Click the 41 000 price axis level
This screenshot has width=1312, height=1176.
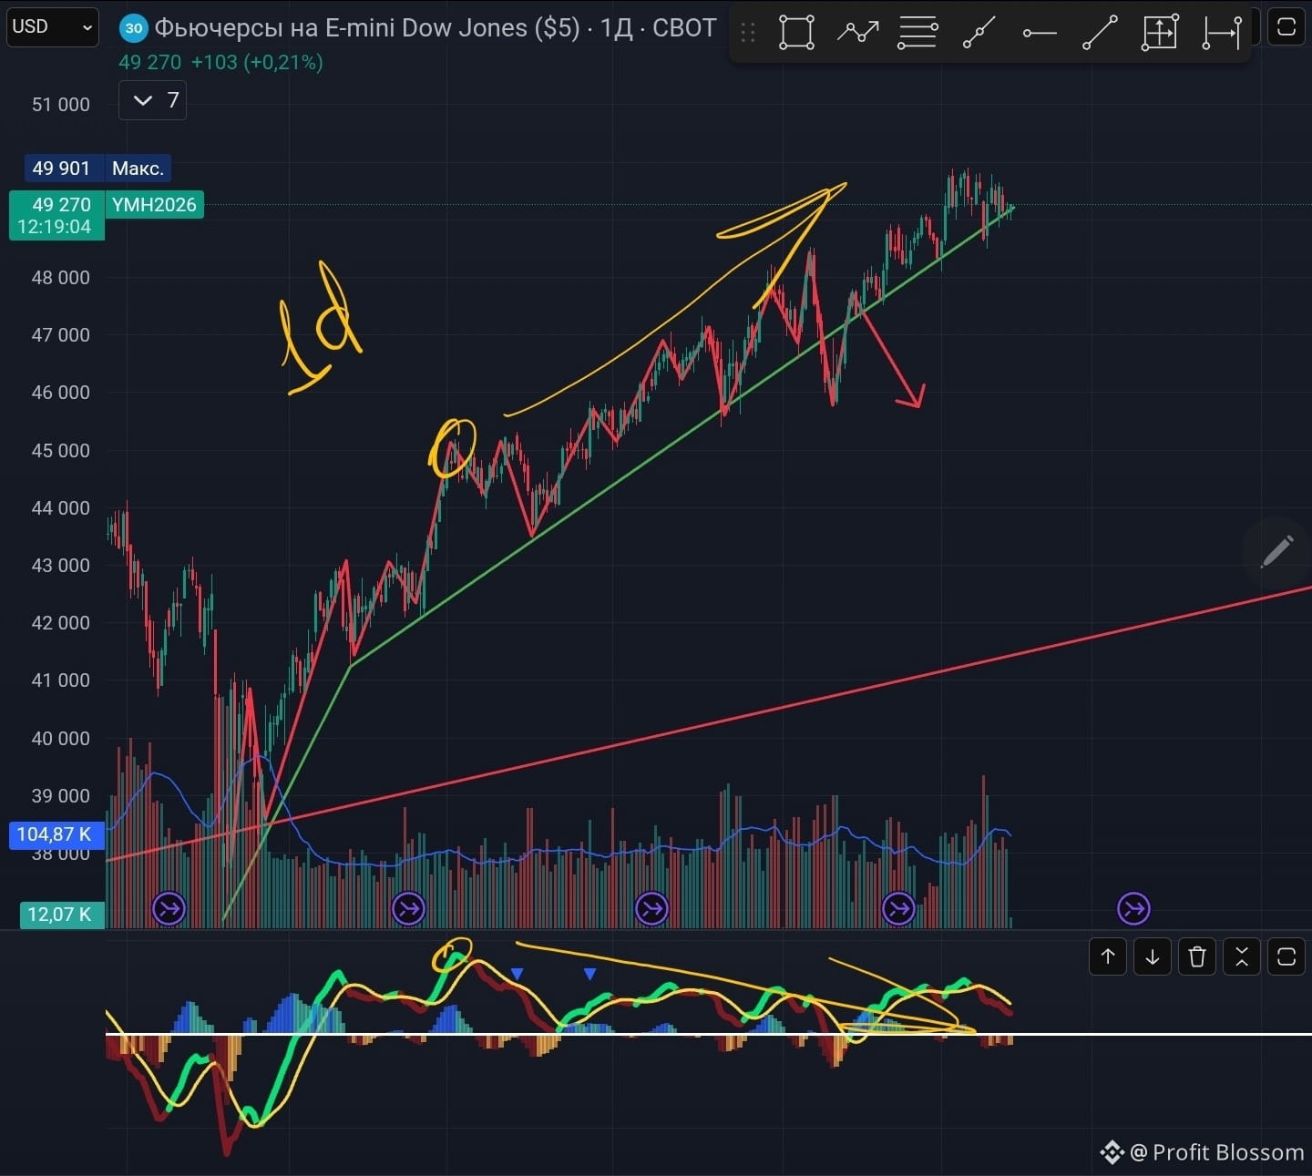click(x=61, y=680)
